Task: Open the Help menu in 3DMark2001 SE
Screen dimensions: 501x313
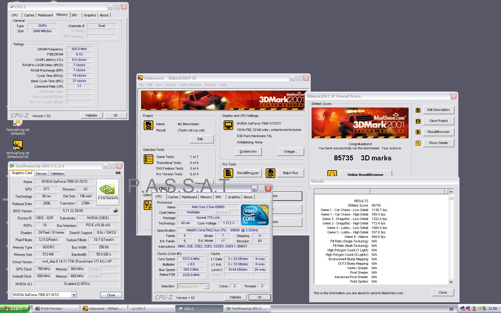Action: (x=223, y=85)
